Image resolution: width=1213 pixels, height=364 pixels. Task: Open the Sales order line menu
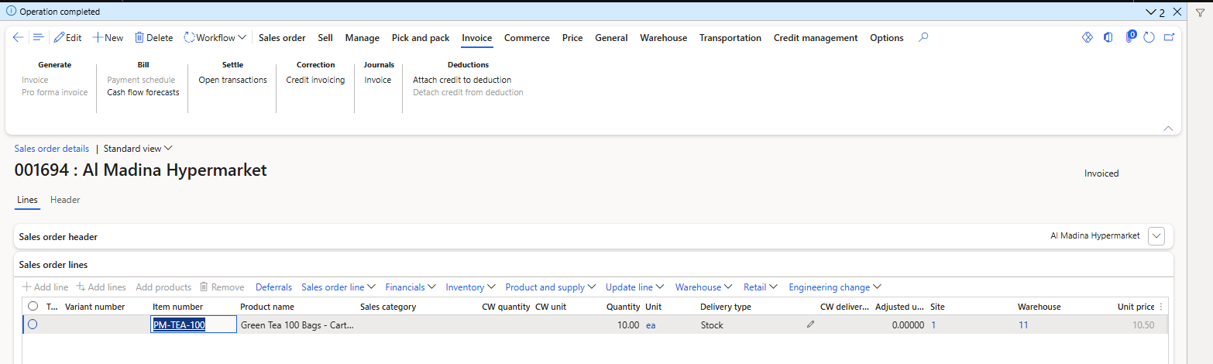pyautogui.click(x=338, y=287)
